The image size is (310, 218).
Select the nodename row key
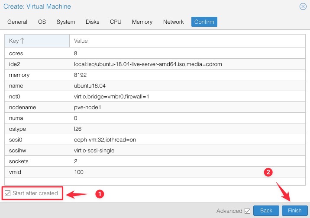23,107
